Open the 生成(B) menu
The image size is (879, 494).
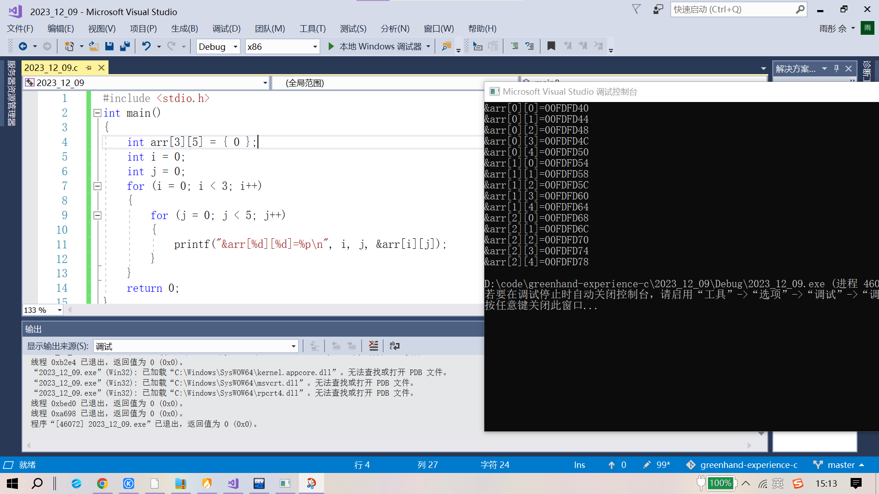[184, 28]
